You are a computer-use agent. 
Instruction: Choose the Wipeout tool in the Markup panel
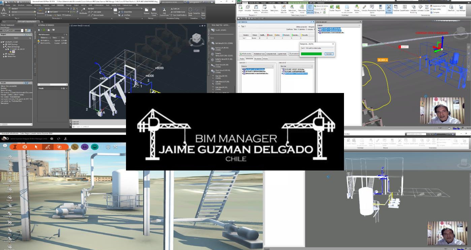147,11
